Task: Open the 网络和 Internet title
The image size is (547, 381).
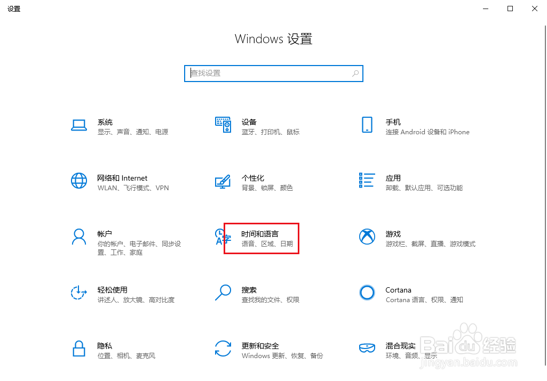Action: click(122, 179)
